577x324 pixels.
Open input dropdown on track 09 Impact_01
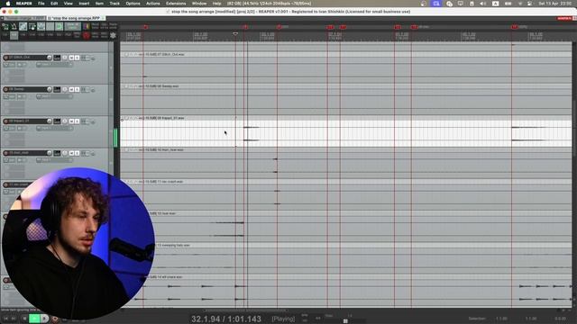click(x=54, y=128)
